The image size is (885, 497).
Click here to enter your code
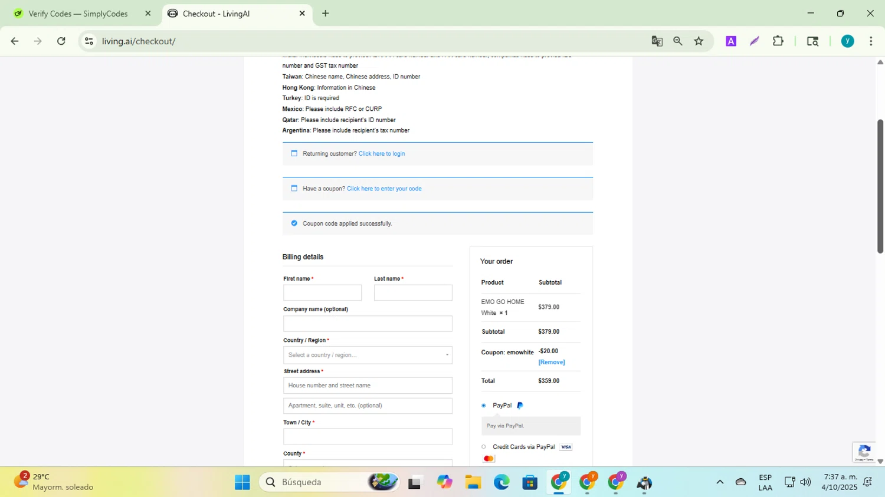pyautogui.click(x=384, y=189)
